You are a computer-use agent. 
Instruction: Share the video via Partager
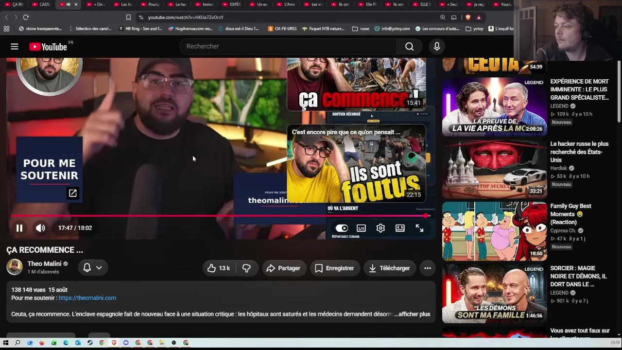click(x=283, y=268)
